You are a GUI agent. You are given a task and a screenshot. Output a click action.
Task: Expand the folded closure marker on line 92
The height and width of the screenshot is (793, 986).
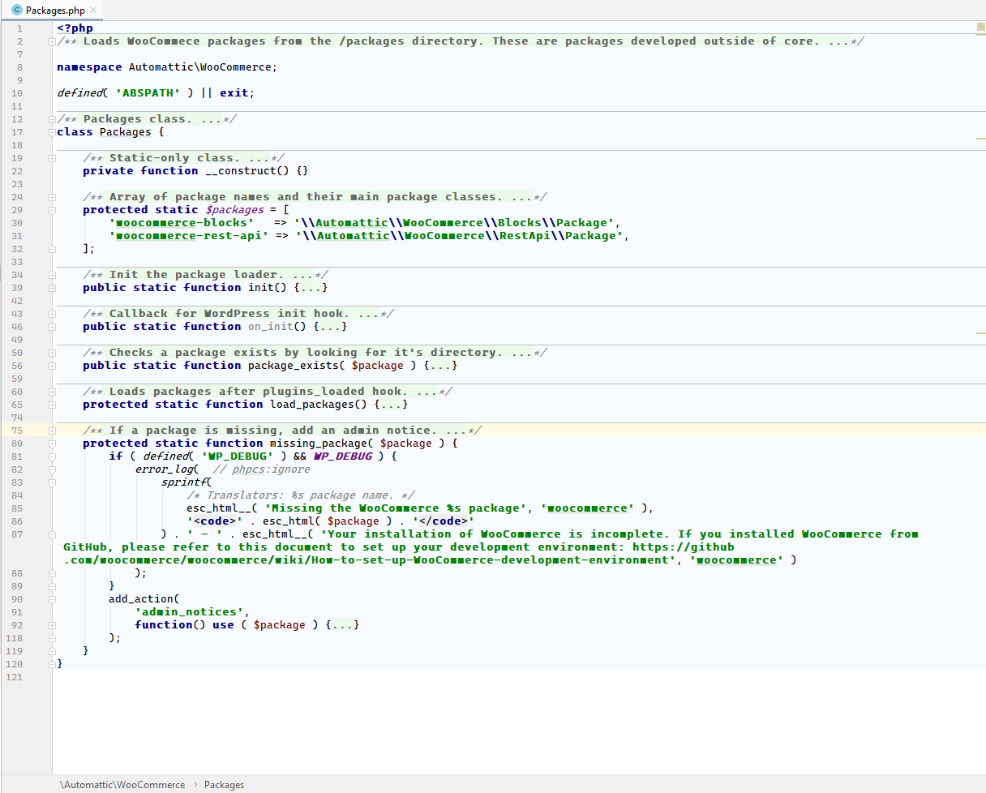53,625
